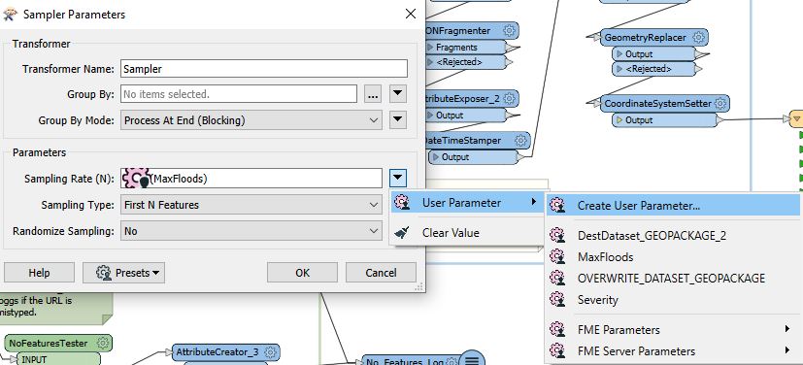Select the Severity parameter
The image size is (803, 365).
674,299
